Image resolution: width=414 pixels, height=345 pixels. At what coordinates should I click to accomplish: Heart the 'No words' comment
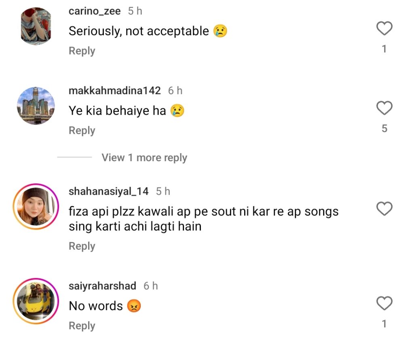384,303
